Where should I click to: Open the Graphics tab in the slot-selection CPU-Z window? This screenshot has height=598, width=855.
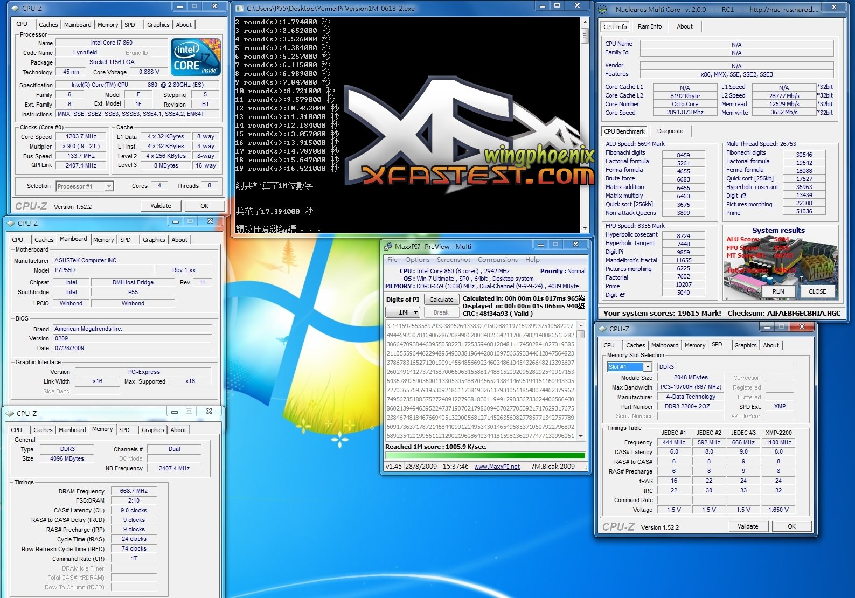746,345
